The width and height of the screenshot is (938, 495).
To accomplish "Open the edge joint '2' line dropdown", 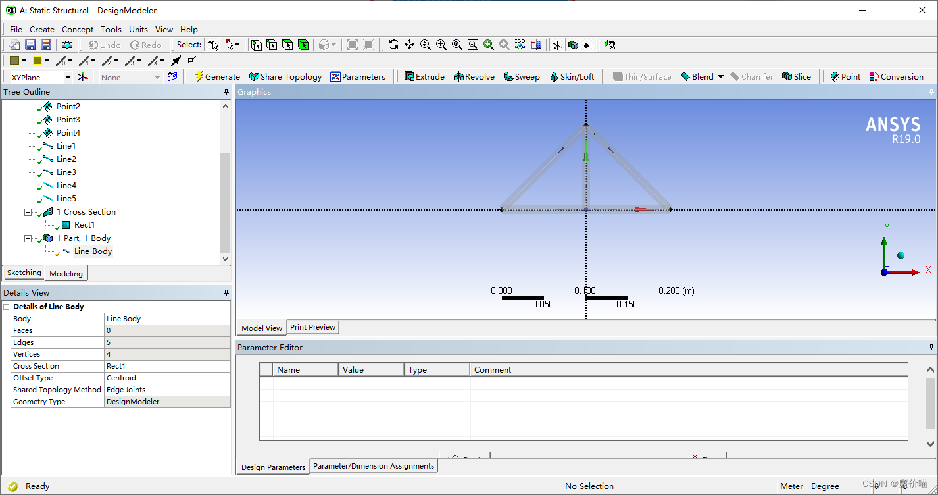I will (116, 61).
